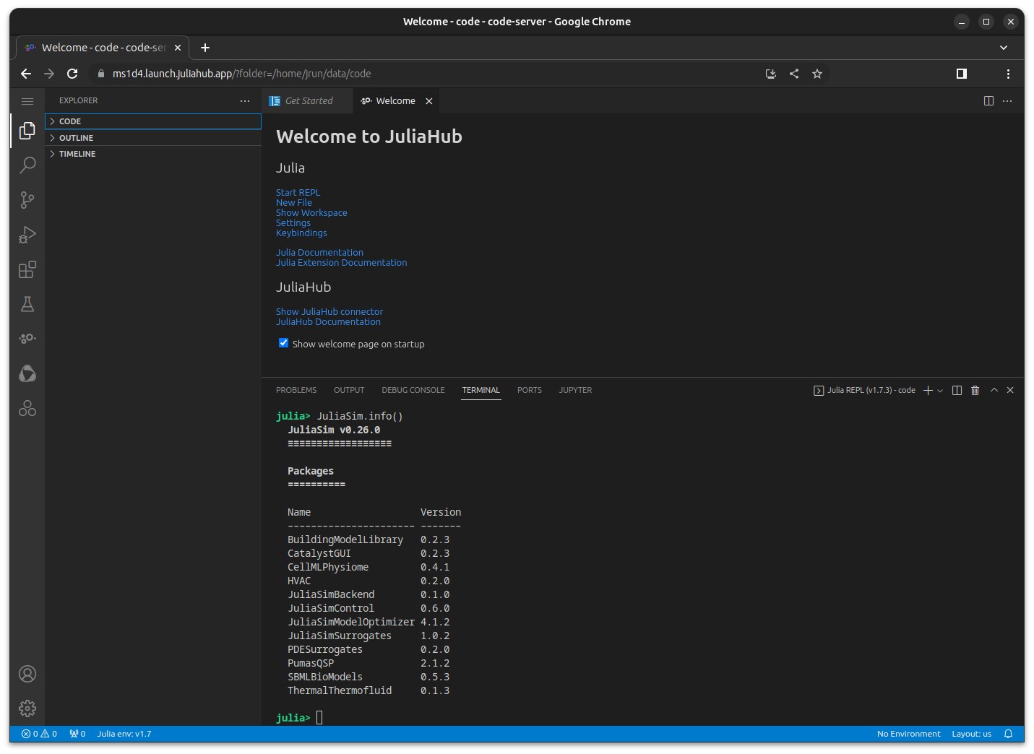Click the New File link
1034x754 pixels.
(294, 203)
